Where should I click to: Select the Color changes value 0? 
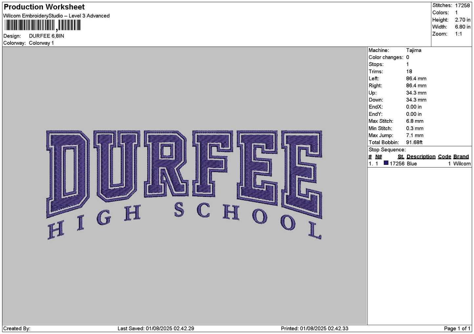pyautogui.click(x=408, y=57)
